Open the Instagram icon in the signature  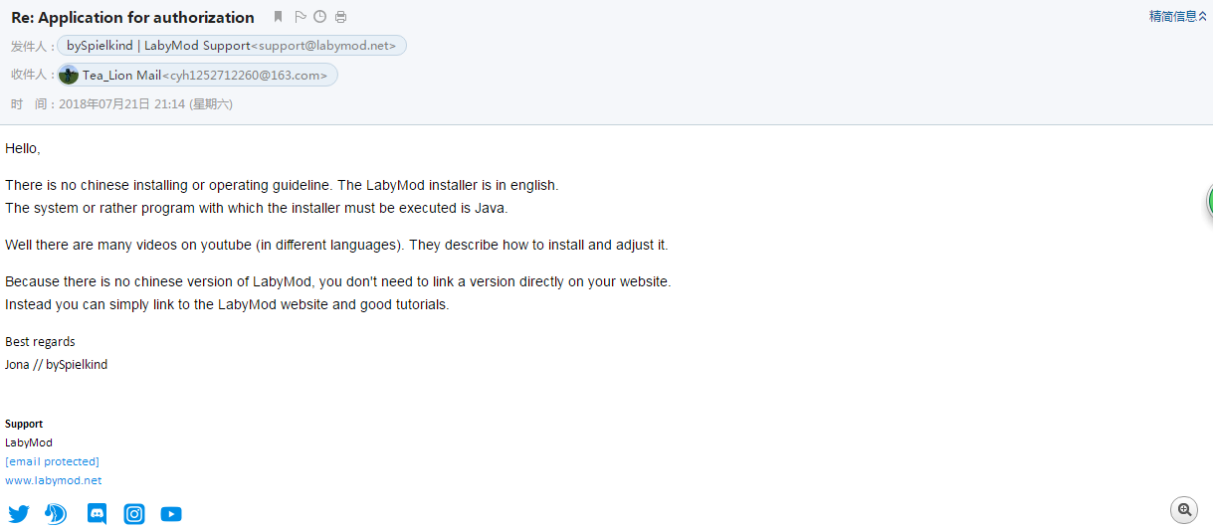pyautogui.click(x=134, y=514)
